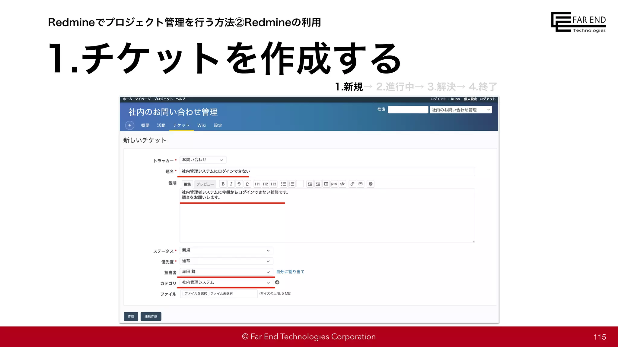
Task: Open the トラッカー dropdown showing お問い合わせ
Action: click(x=203, y=160)
